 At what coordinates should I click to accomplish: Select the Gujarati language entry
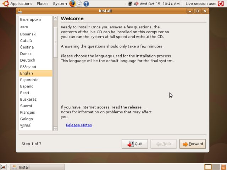click(x=35, y=125)
